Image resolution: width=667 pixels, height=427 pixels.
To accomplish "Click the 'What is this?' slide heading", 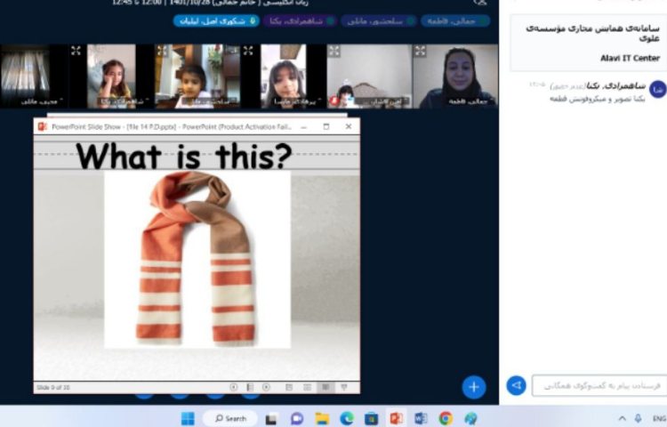I will coord(184,156).
